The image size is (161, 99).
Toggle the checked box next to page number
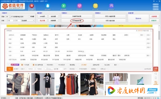12,17
